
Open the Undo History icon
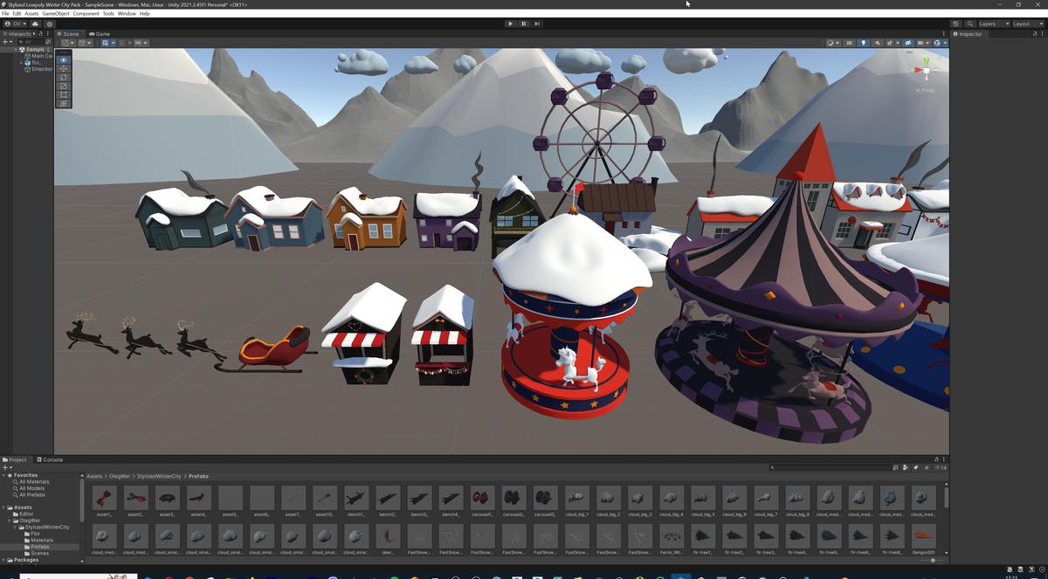click(x=955, y=24)
